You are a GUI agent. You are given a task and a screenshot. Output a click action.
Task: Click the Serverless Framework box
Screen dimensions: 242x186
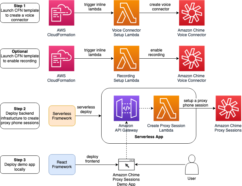(x=62, y=116)
